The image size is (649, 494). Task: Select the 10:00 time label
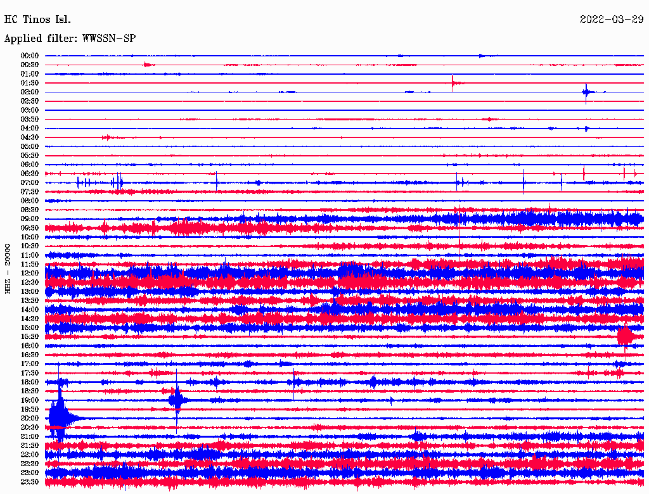click(x=30, y=237)
